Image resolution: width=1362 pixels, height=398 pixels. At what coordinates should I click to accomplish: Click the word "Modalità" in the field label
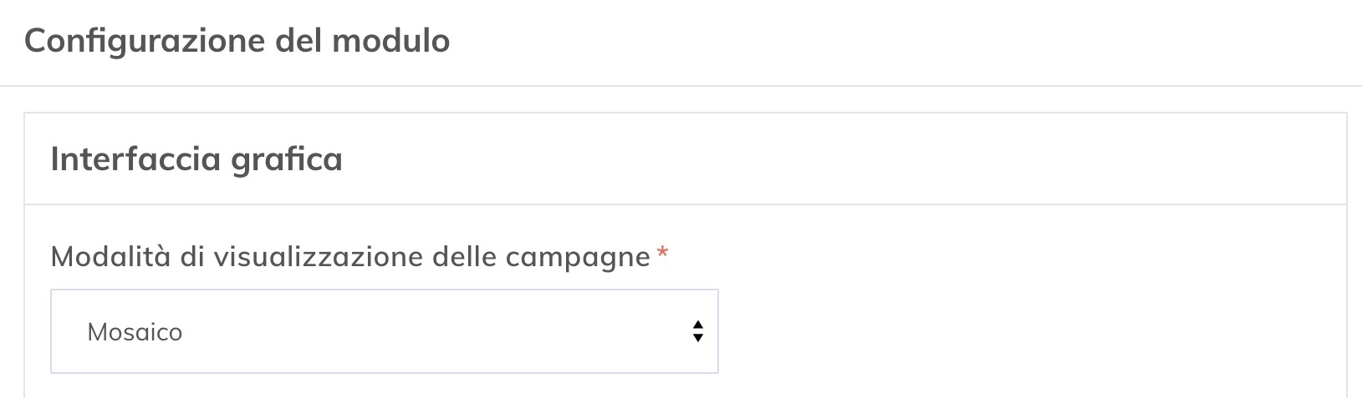click(x=110, y=256)
